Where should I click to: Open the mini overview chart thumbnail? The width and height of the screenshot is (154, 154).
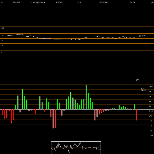(76, 148)
